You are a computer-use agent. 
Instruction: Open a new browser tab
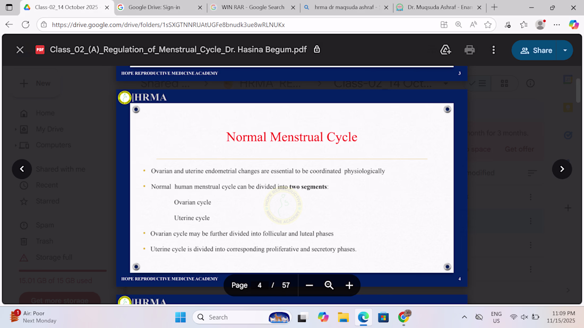pos(494,7)
